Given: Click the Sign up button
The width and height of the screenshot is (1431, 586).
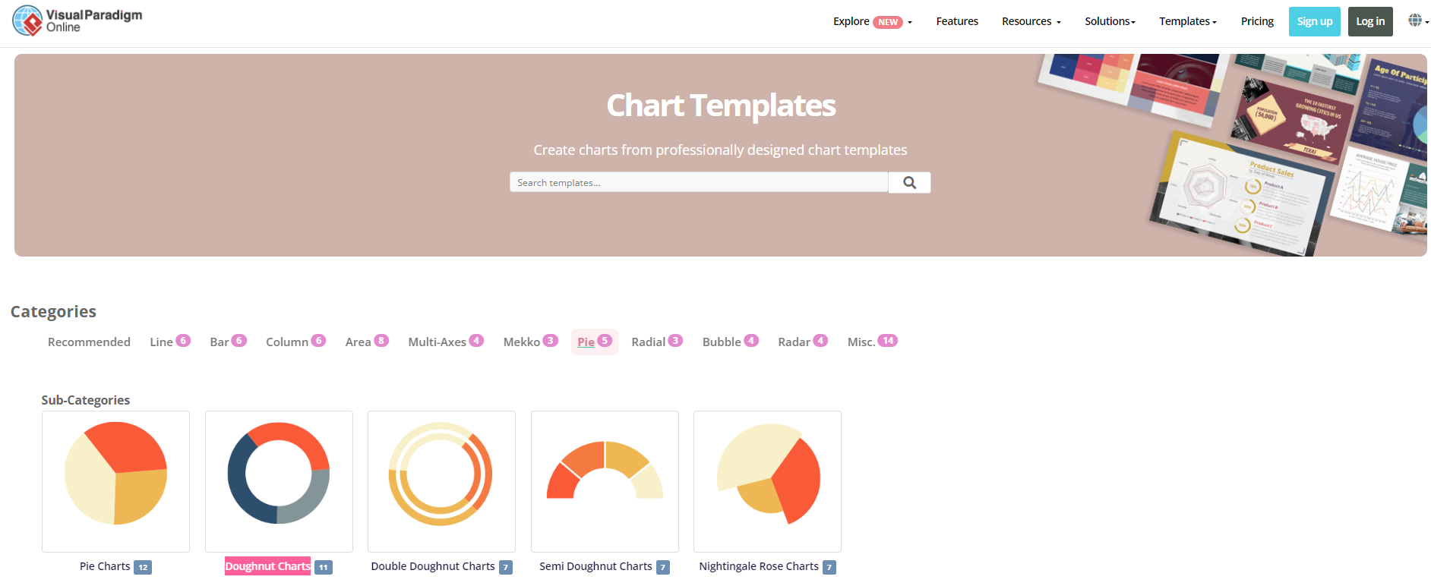Looking at the screenshot, I should tap(1314, 22).
